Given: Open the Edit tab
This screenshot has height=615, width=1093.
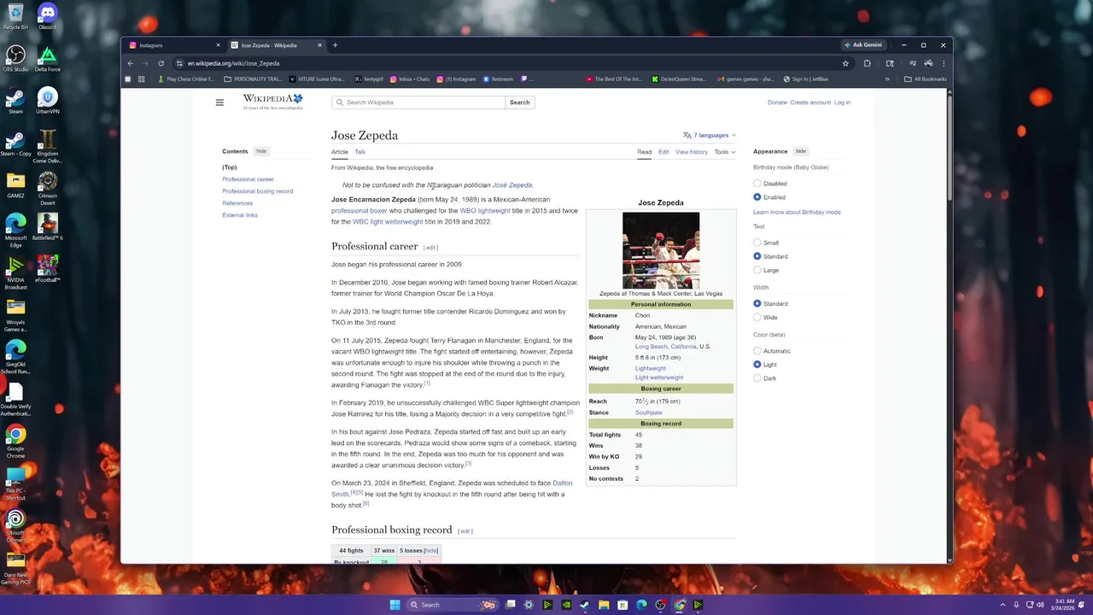Looking at the screenshot, I should 663,152.
